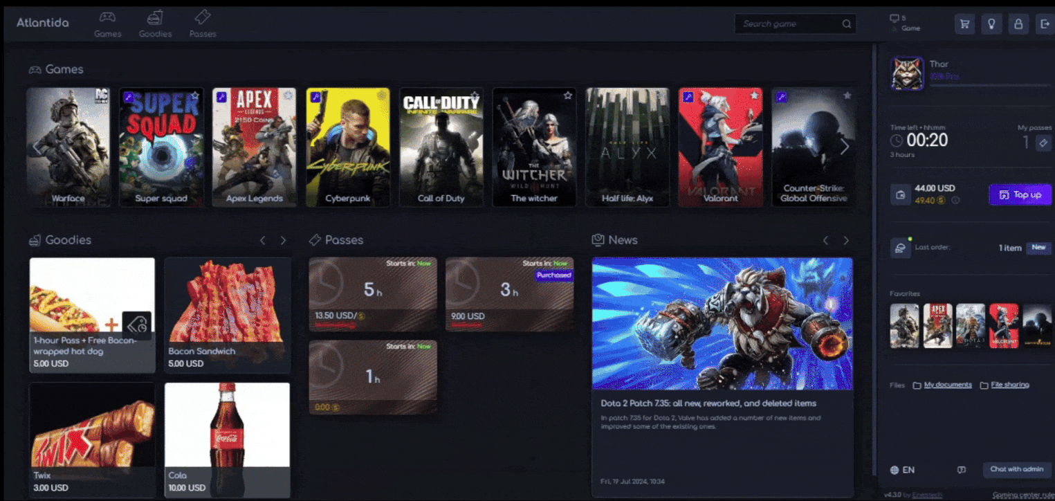
Task: Go to previous Goodies page
Action: click(263, 240)
